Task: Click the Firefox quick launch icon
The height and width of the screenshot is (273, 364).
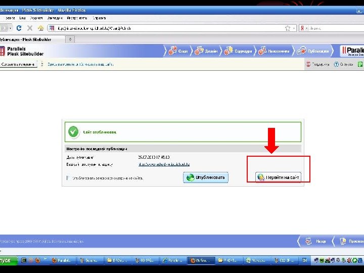Action: point(37,260)
